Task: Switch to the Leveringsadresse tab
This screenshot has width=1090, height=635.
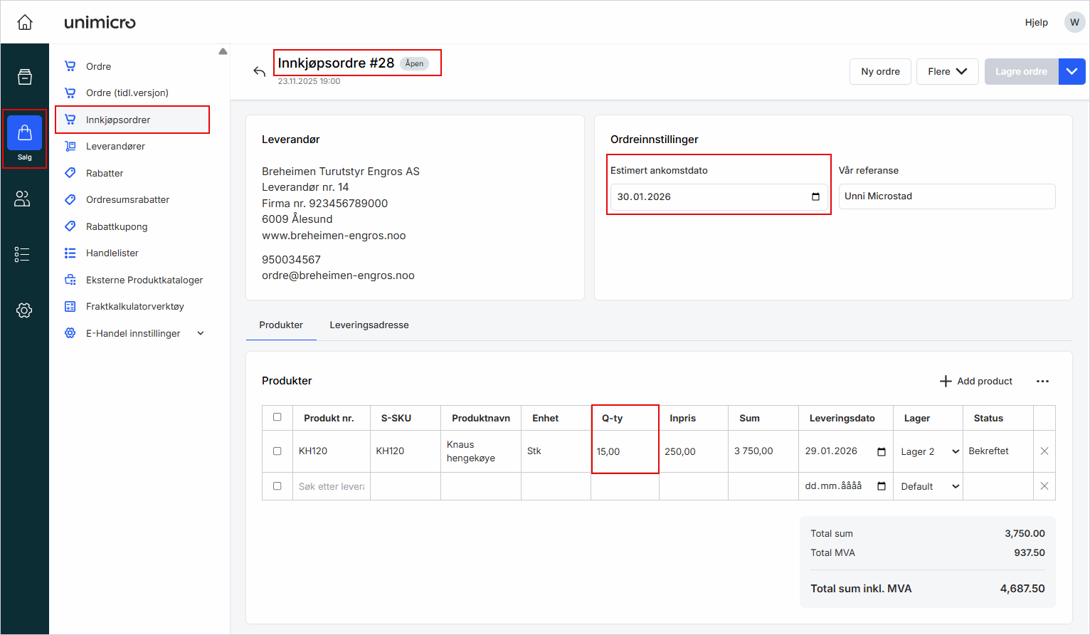Action: click(369, 325)
